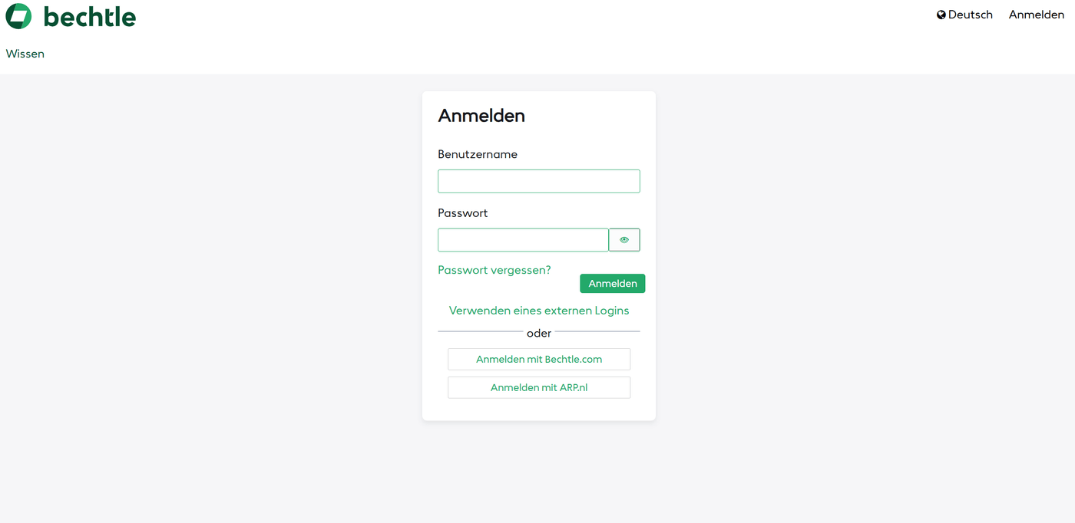Open the Passwort vergessen link
This screenshot has height=523, width=1075.
(494, 270)
